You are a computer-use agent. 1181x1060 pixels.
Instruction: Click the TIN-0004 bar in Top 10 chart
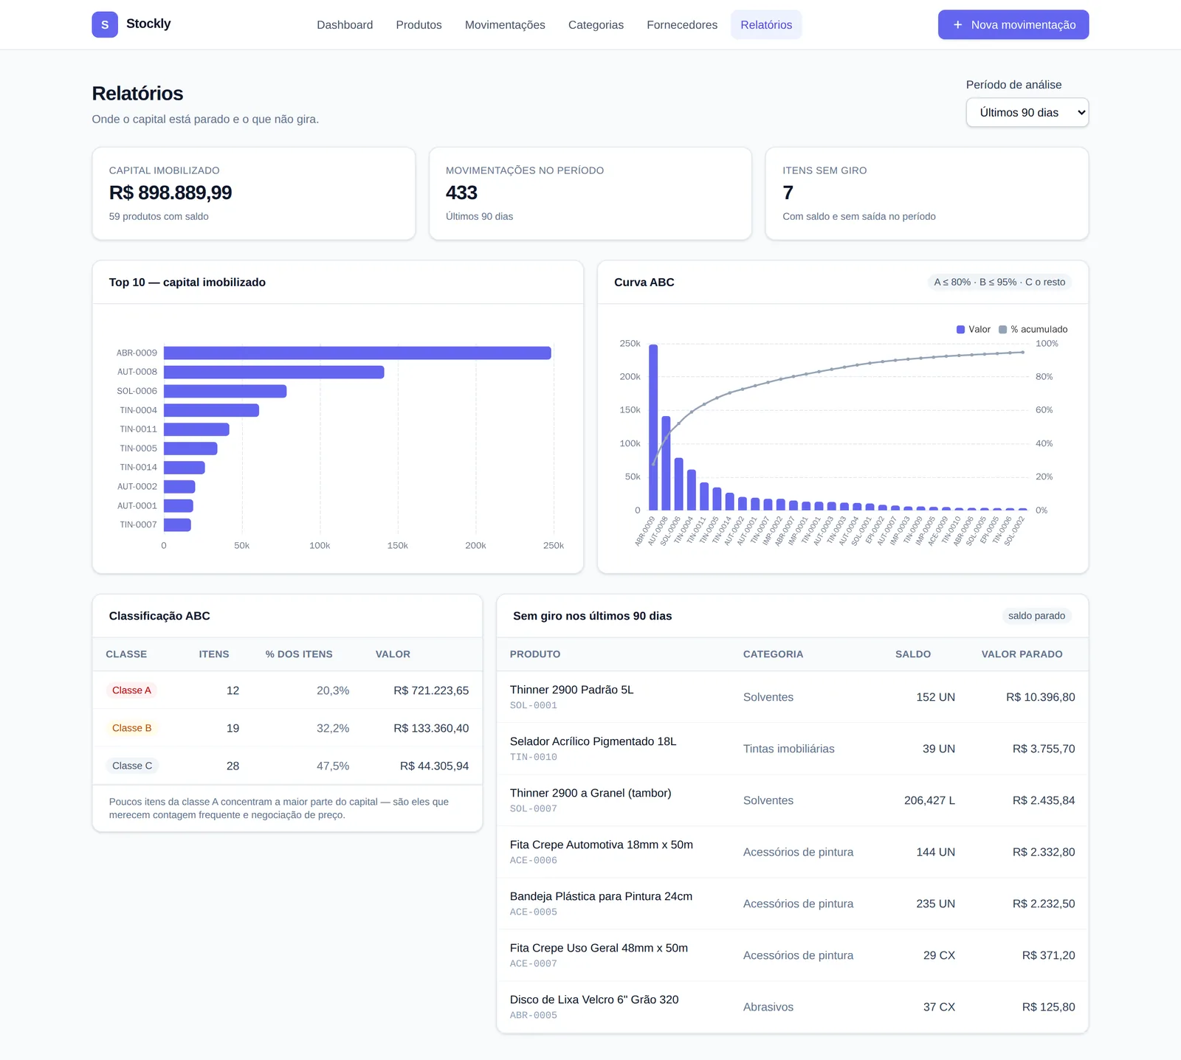coord(211,410)
